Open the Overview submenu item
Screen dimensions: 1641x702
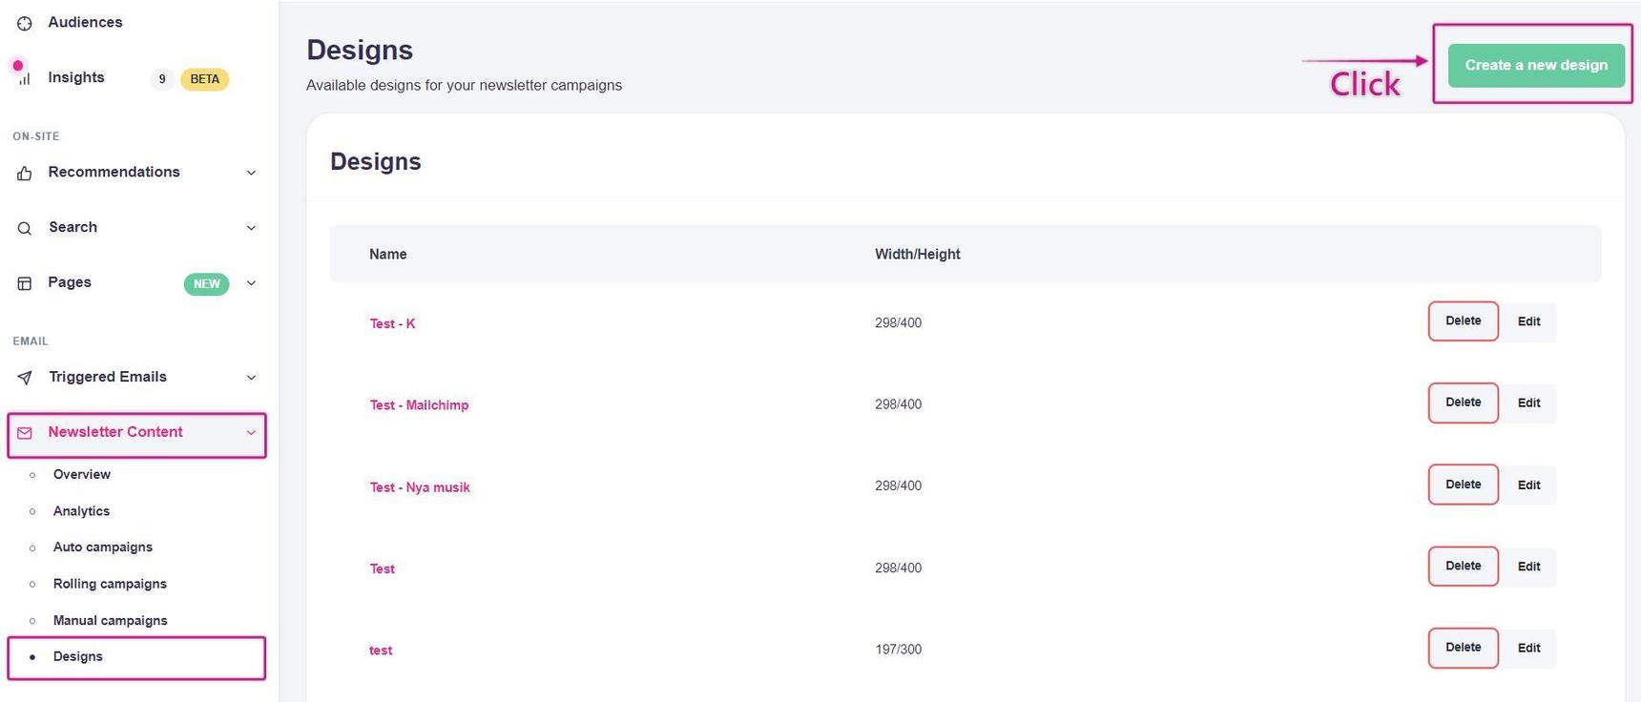click(81, 474)
